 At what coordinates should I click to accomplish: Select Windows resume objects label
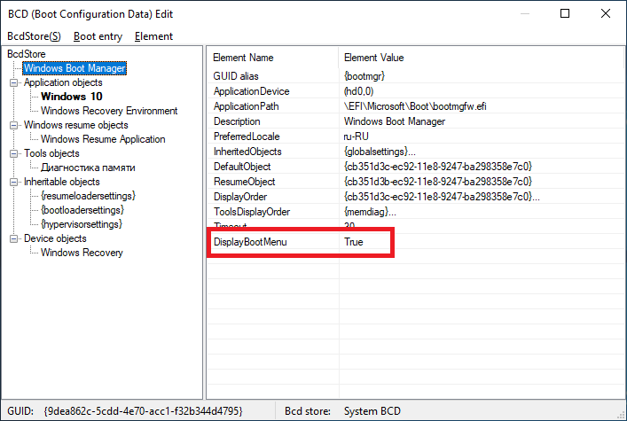pos(76,125)
